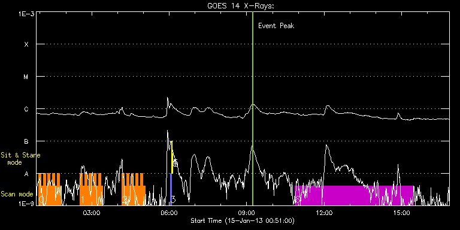
Task: Click the M flare class axis label
Action: [x=26, y=77]
